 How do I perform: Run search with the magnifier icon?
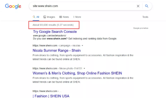(147, 6)
